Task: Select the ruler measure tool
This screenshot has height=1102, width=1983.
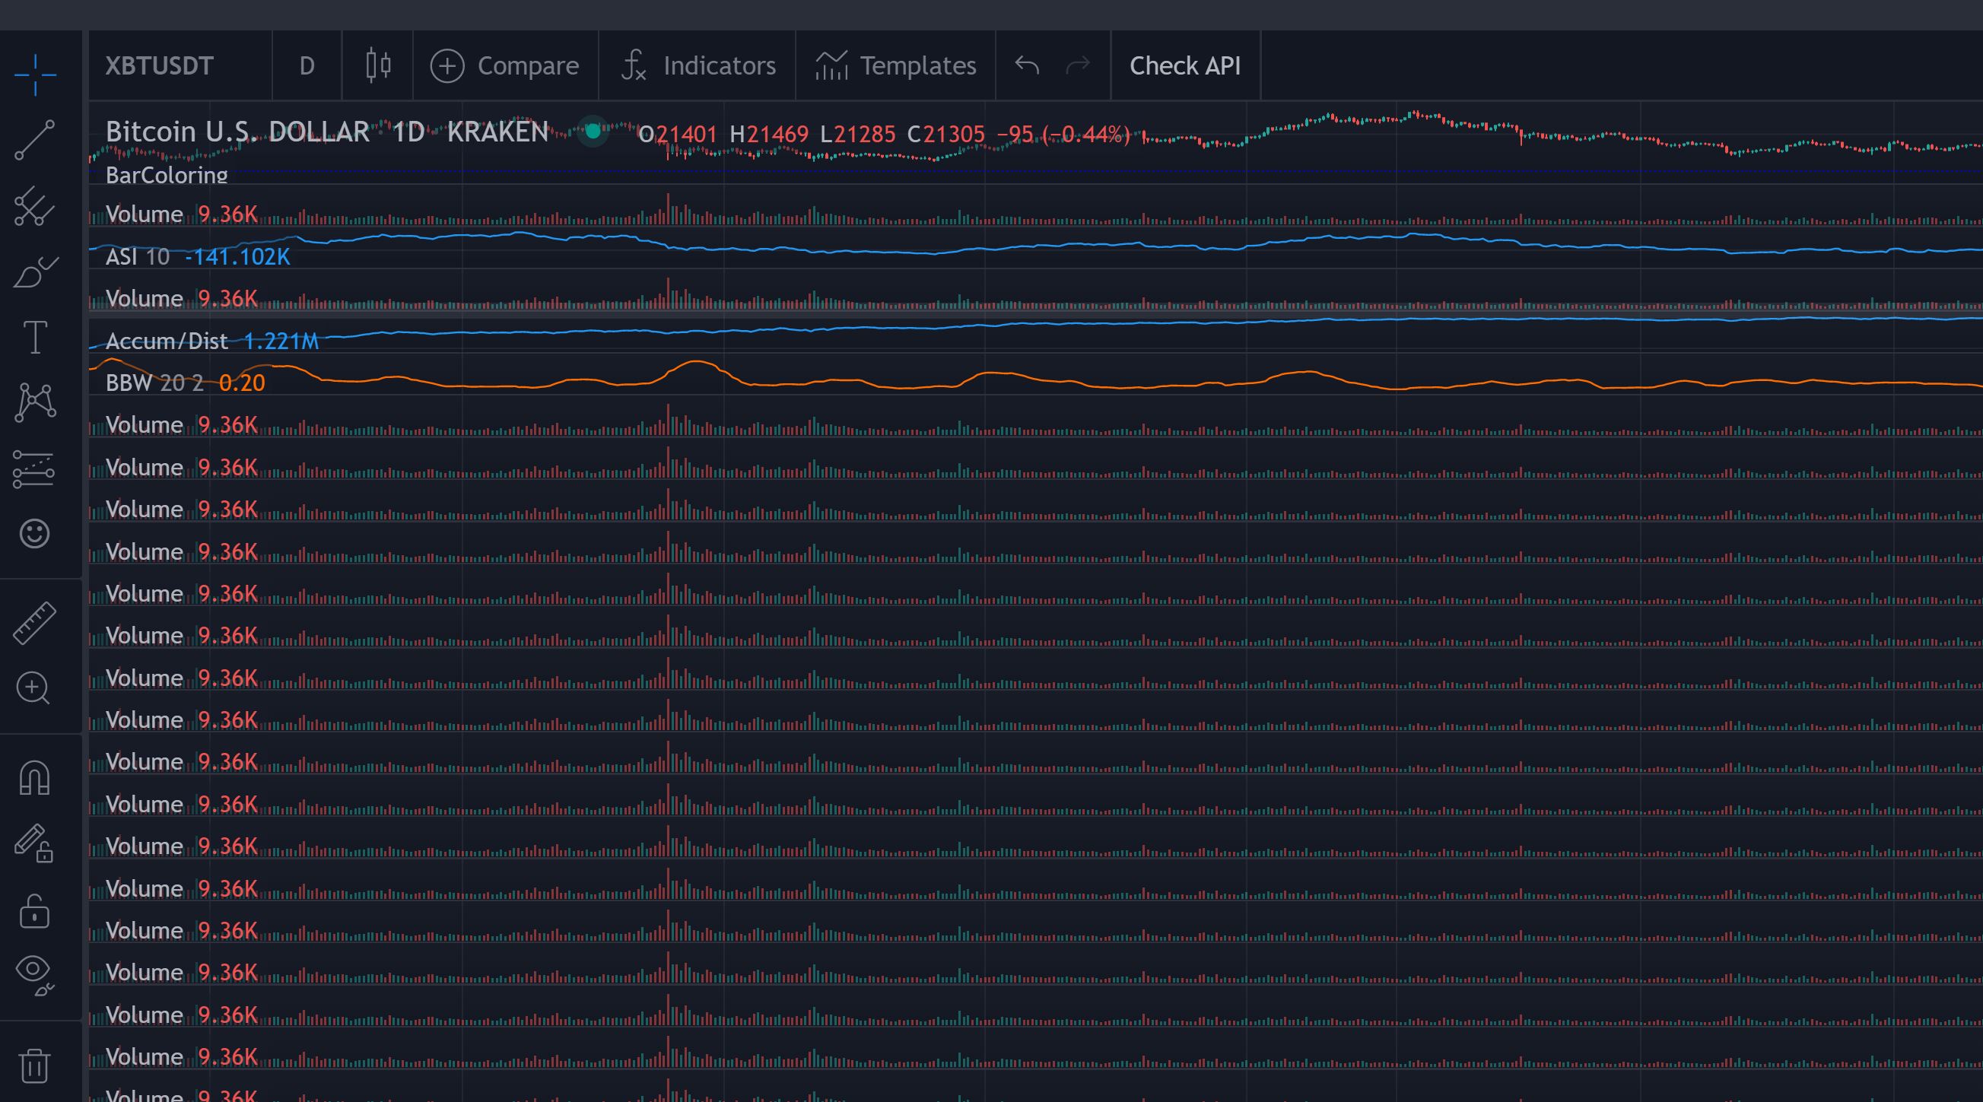Action: point(35,623)
